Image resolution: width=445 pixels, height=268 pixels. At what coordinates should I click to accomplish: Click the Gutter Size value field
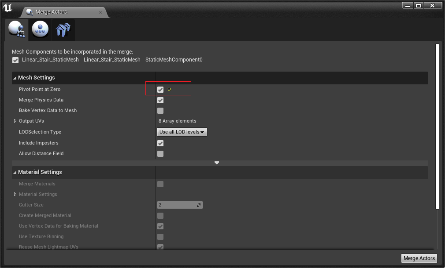[180, 205]
